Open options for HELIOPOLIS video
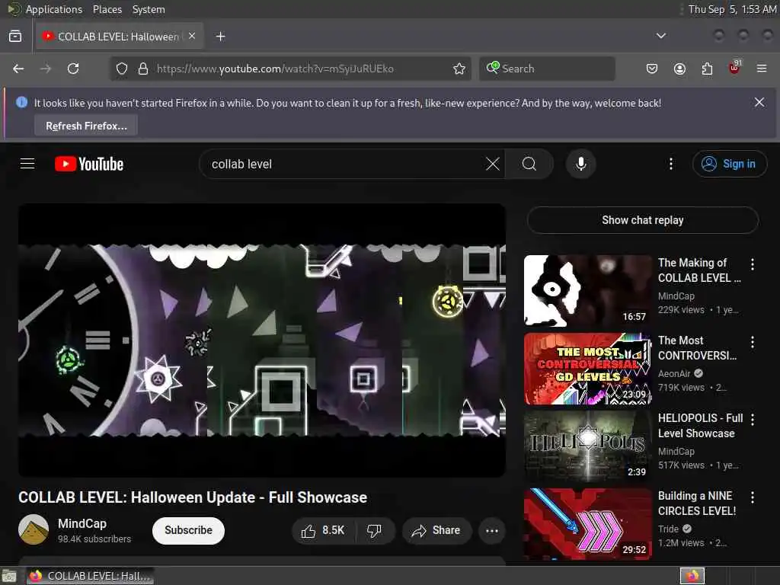Viewport: 780px width, 585px height. tap(752, 420)
